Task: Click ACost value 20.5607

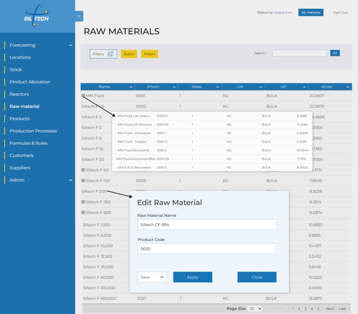Action: pyautogui.click(x=316, y=95)
